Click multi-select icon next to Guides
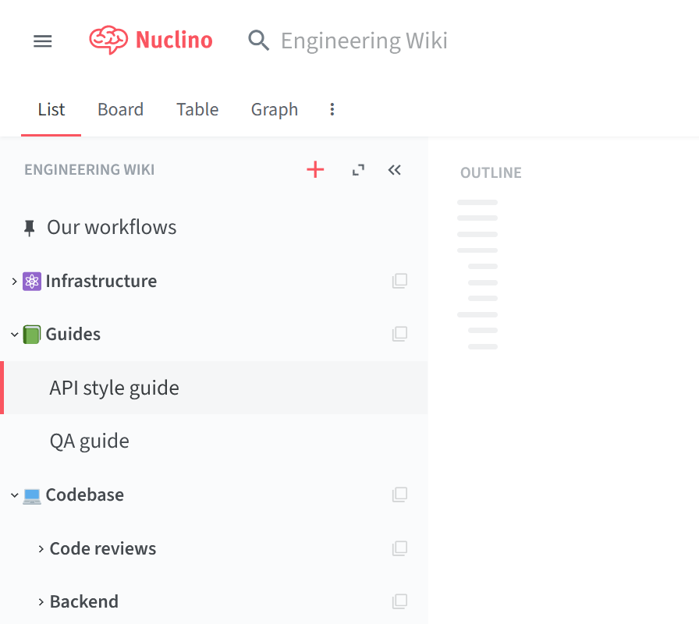Image resolution: width=699 pixels, height=624 pixels. click(x=399, y=334)
